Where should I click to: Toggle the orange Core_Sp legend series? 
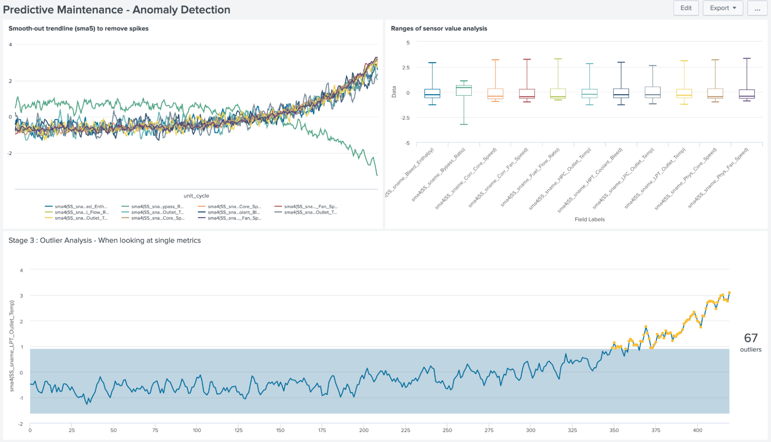point(229,207)
